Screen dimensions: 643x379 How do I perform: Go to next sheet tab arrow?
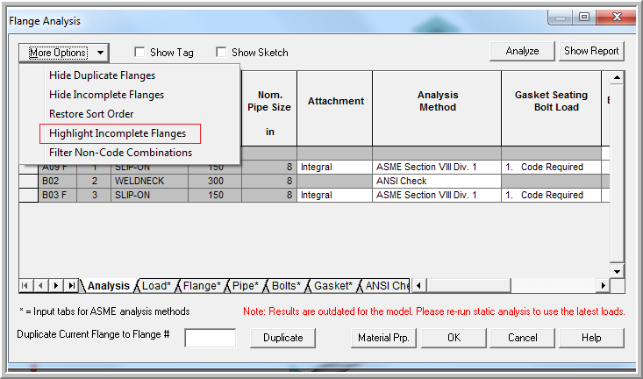pos(56,286)
